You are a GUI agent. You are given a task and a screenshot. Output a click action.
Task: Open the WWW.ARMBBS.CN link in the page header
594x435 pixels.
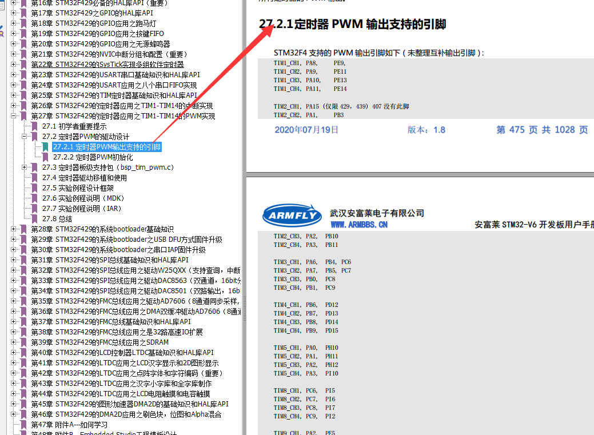(x=359, y=225)
